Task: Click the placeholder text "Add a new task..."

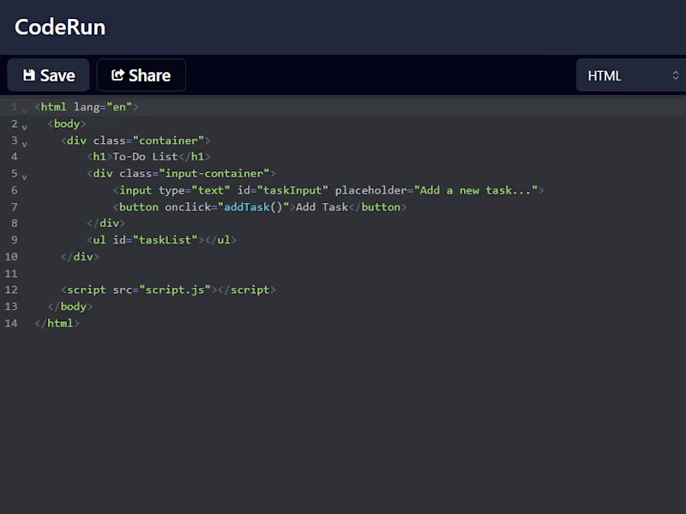Action: [476, 190]
